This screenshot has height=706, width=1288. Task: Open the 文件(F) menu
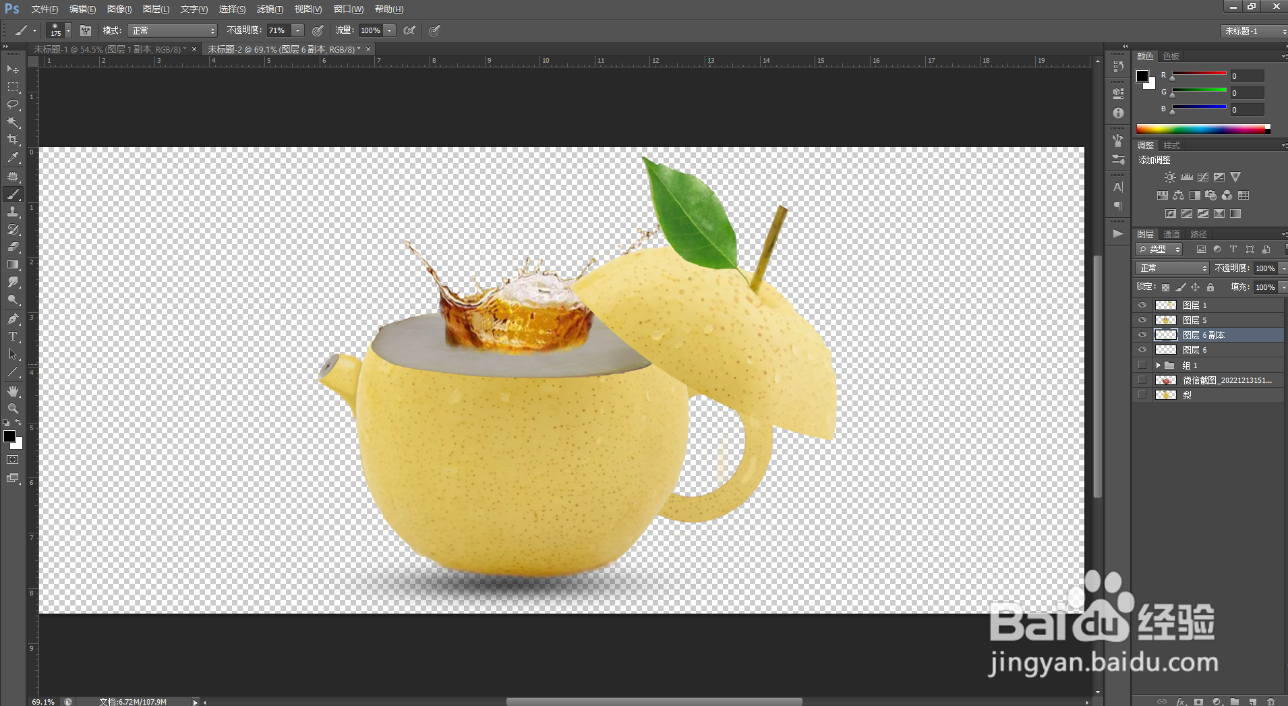click(x=45, y=9)
